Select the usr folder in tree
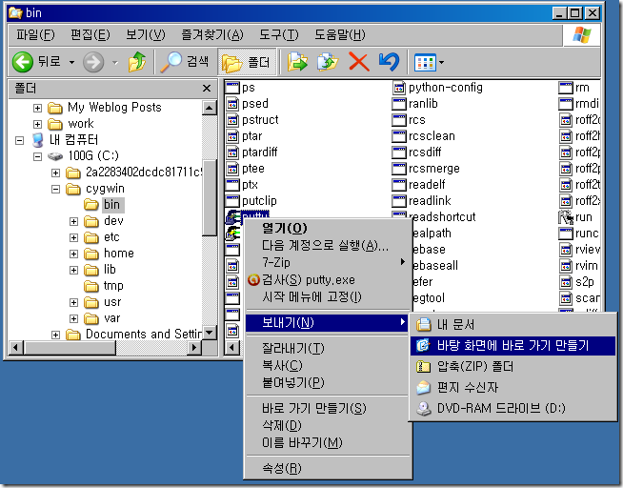The image size is (623, 488). tap(112, 302)
